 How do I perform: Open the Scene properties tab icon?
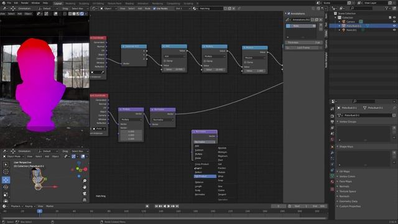(x=332, y=134)
